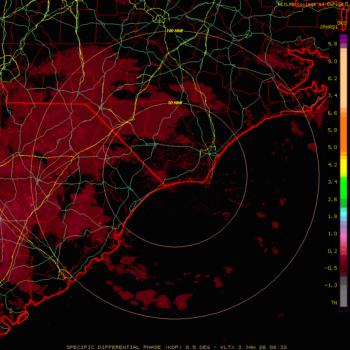
Task: Click the '1.8' color scale value
Action: [332, 217]
